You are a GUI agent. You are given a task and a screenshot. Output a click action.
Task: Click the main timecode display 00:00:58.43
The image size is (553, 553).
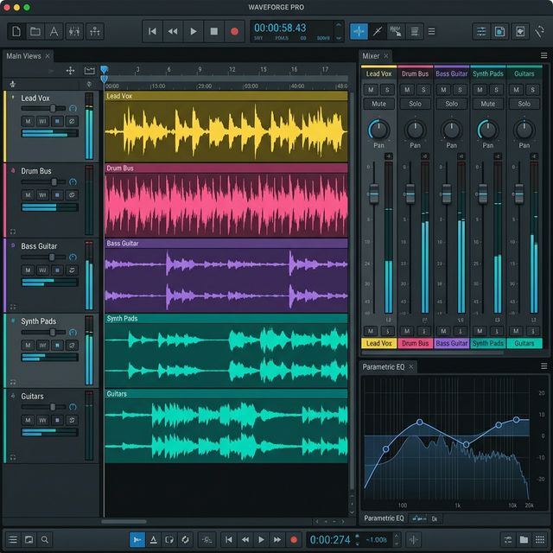click(x=280, y=28)
